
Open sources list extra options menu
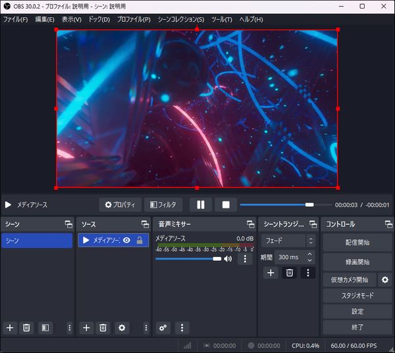pyautogui.click(x=146, y=328)
